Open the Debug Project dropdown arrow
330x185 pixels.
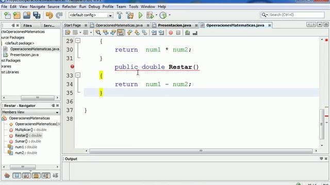tap(156, 15)
